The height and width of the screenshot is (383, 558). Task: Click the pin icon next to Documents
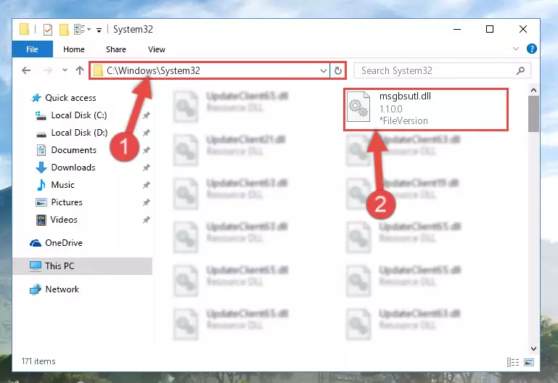coord(147,150)
